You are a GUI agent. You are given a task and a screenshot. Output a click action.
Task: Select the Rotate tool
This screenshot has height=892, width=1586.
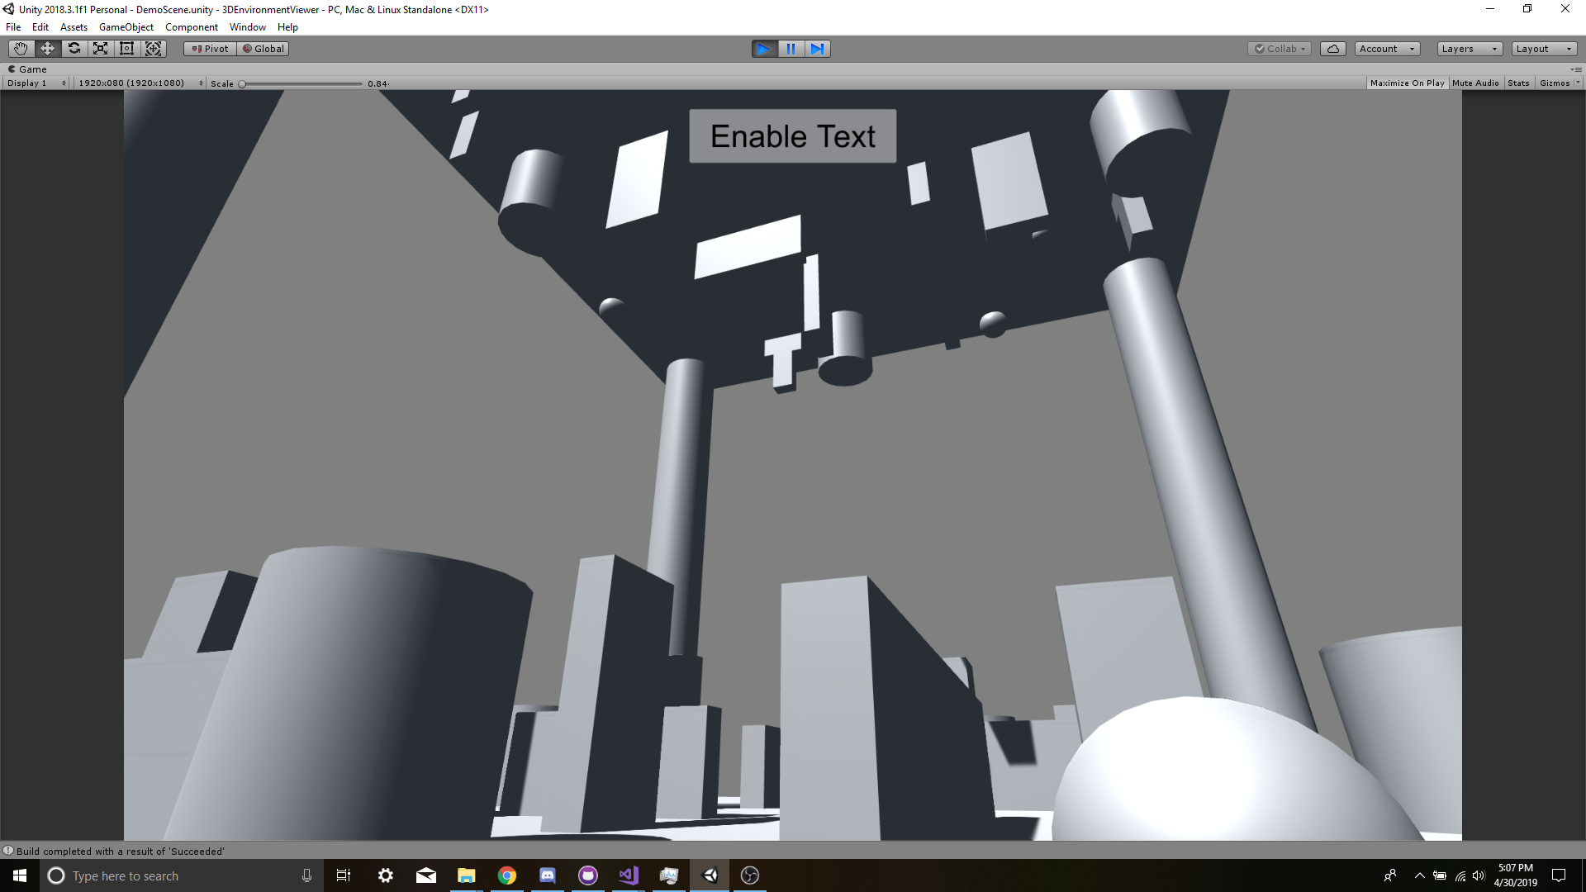tap(74, 49)
